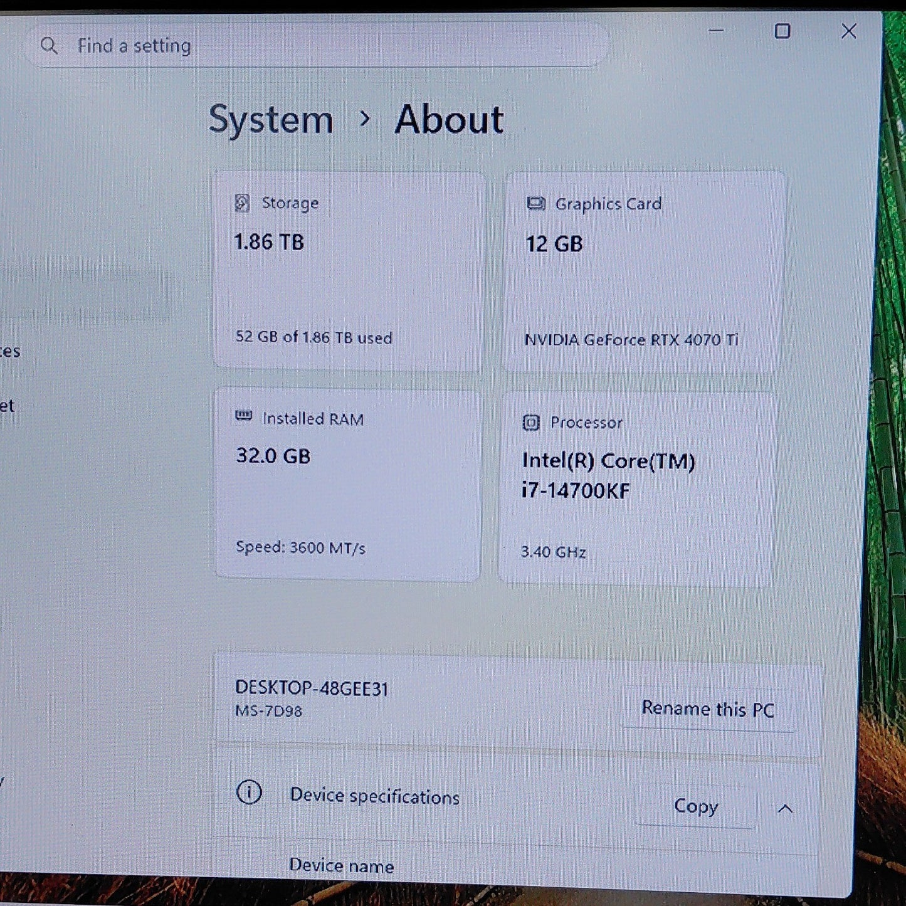Click the Storage drive icon

(242, 203)
